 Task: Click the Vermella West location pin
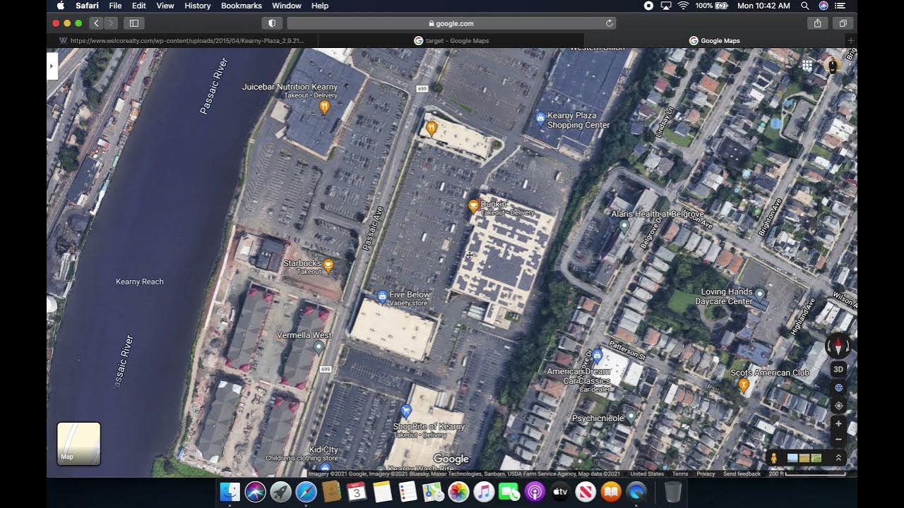319,347
